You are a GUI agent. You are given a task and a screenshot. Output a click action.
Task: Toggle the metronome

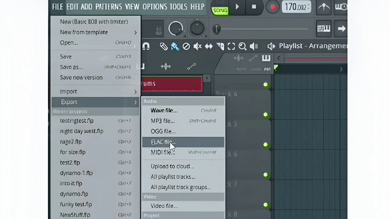pyautogui.click(x=323, y=6)
